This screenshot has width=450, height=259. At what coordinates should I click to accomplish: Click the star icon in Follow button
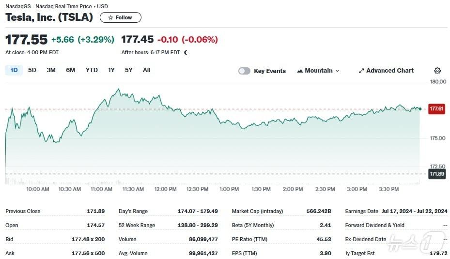coord(110,17)
